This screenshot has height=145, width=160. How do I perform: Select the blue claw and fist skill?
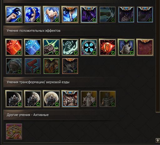(x=14, y=15)
